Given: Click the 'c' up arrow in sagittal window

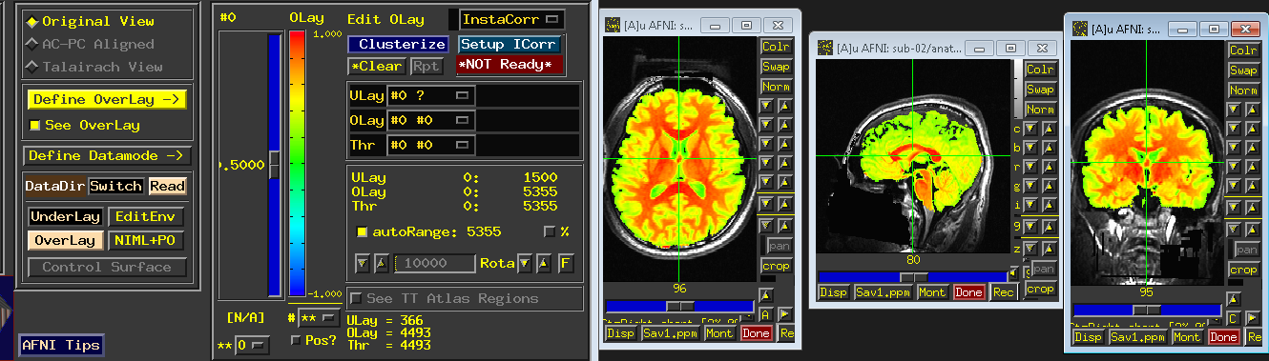Looking at the screenshot, I should point(1050,129).
